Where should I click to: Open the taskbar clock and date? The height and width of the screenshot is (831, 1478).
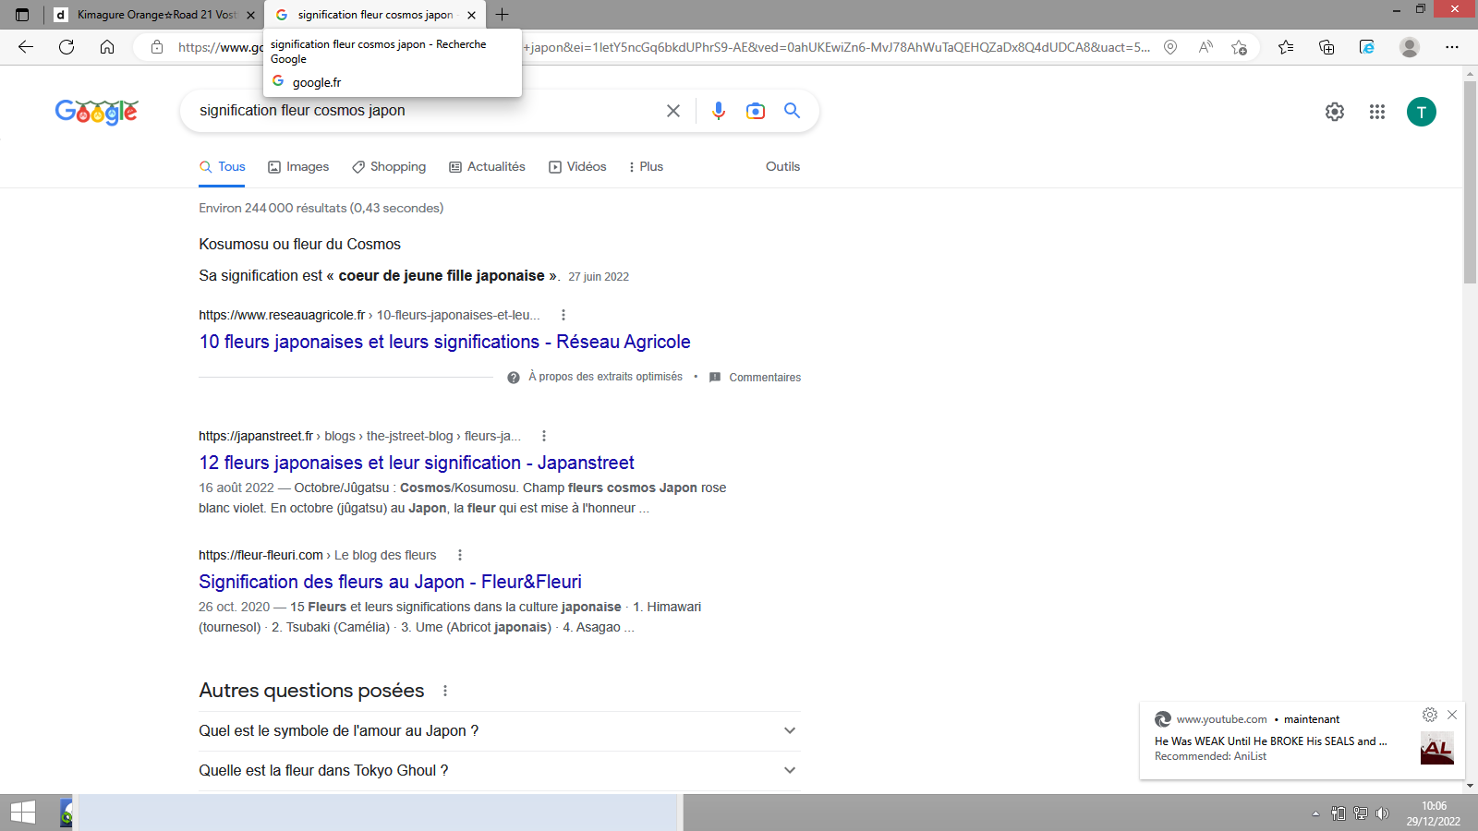click(1434, 813)
